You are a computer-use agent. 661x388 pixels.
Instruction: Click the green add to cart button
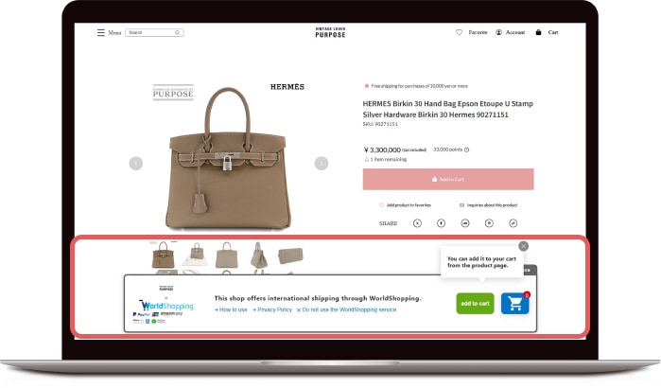[475, 303]
